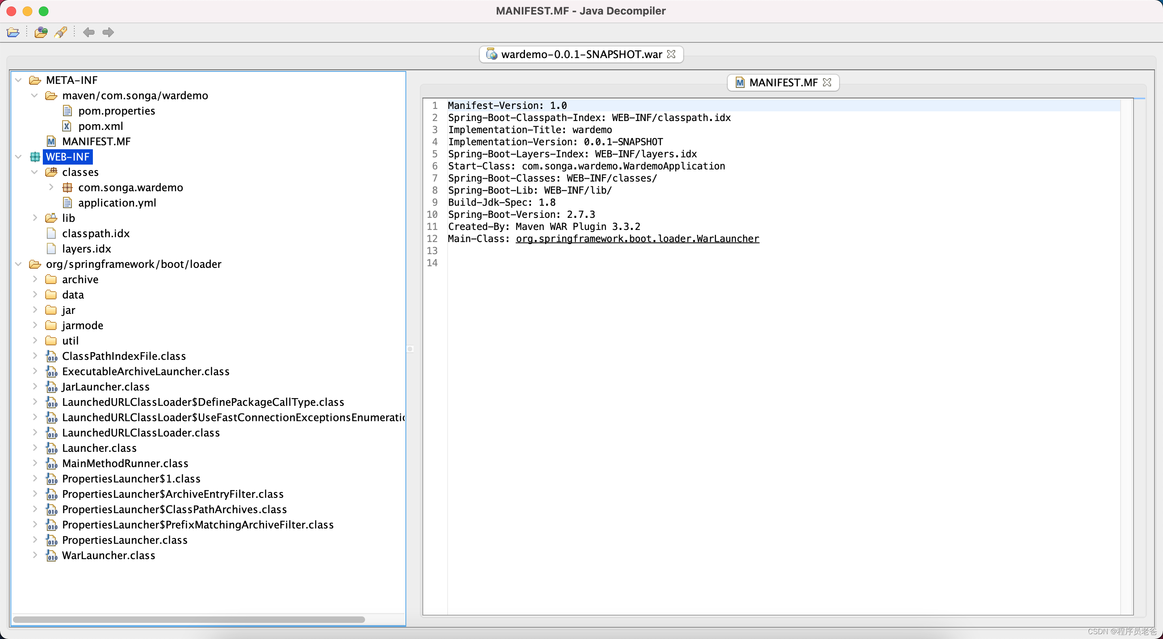Expand the jarmode folder
The image size is (1163, 639).
pyautogui.click(x=35, y=326)
